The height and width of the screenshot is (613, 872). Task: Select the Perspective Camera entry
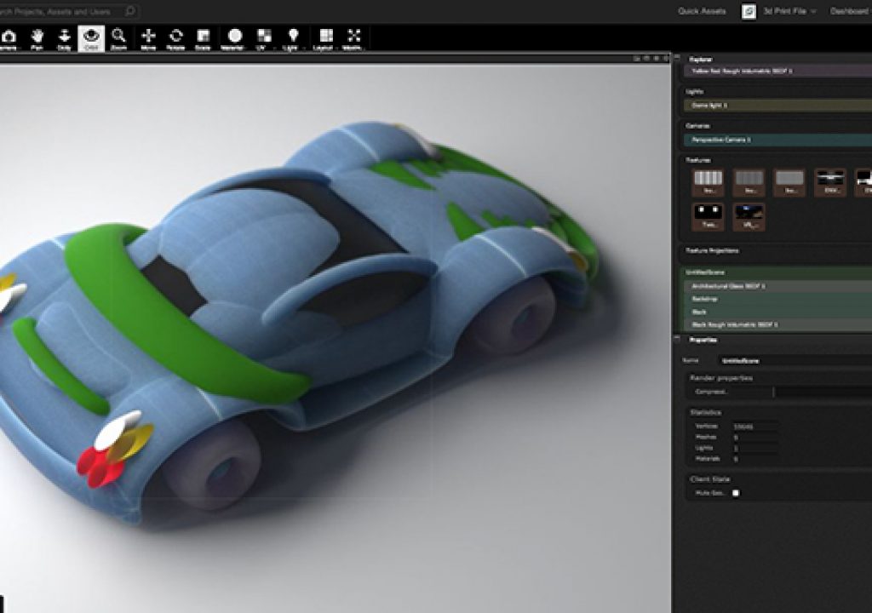[x=777, y=140]
